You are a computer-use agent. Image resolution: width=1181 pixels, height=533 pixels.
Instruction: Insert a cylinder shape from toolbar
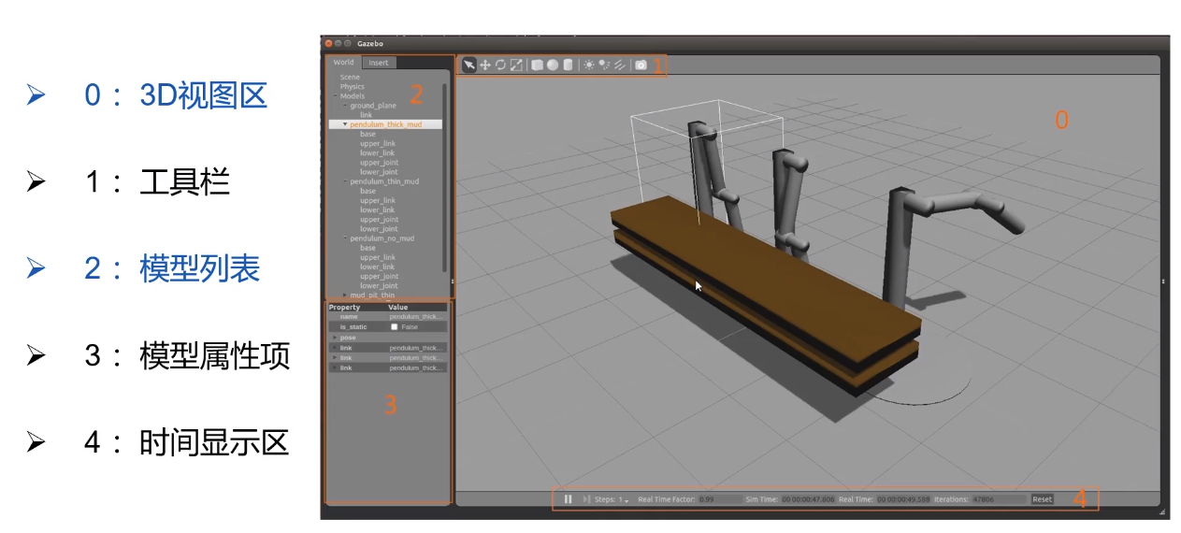pos(568,65)
